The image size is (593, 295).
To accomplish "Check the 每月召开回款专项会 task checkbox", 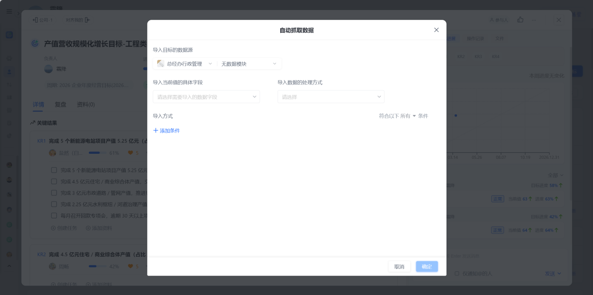I will coord(54,215).
